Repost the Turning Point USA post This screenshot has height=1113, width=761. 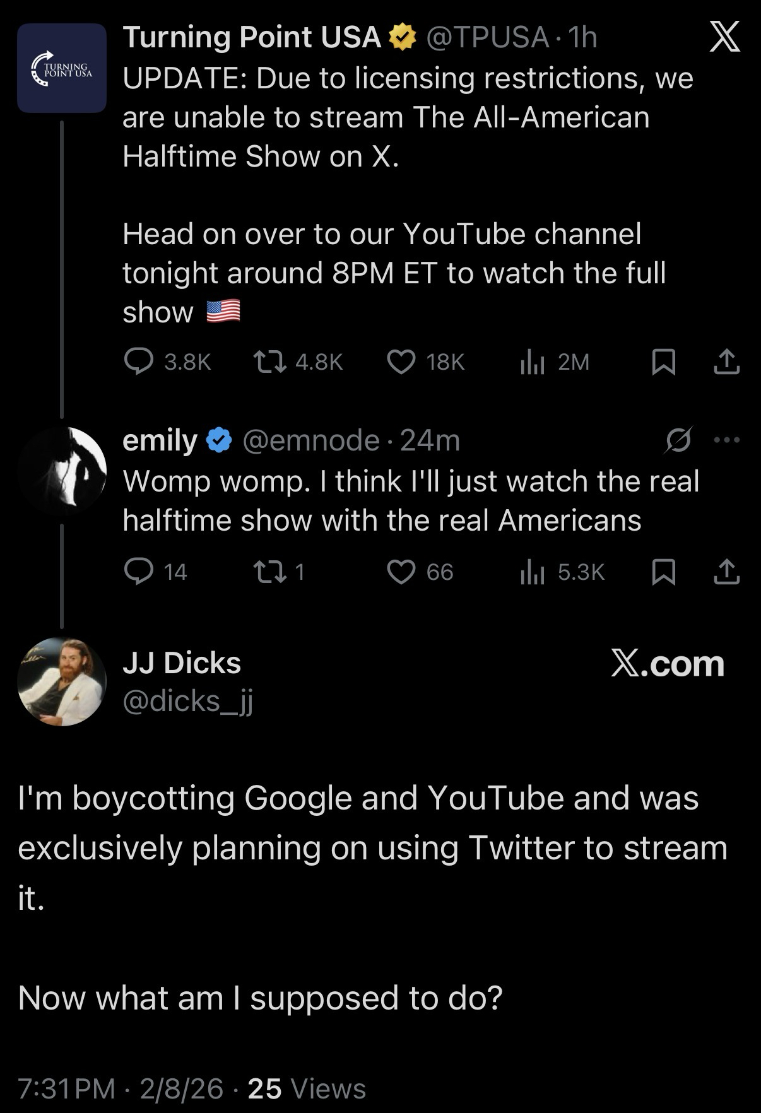[270, 362]
